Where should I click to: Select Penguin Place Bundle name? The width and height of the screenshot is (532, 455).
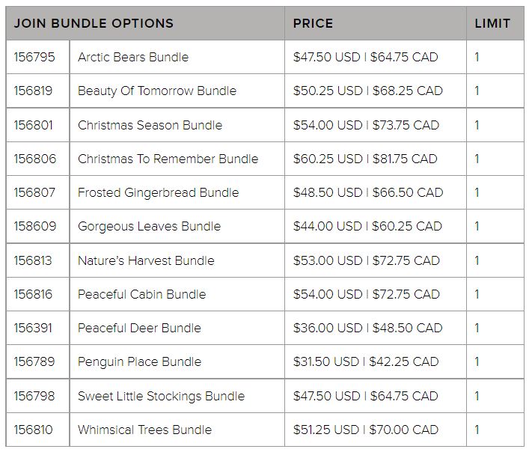click(139, 361)
